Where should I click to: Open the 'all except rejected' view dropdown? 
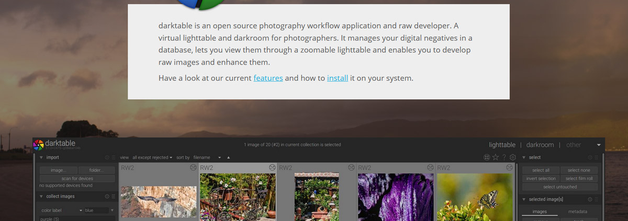coord(152,157)
